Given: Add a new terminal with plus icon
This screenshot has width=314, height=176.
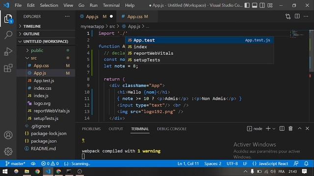Looking at the screenshot, I should (x=268, y=129).
